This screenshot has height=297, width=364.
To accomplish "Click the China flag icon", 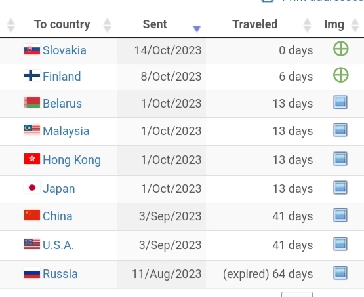I will pos(32,215).
